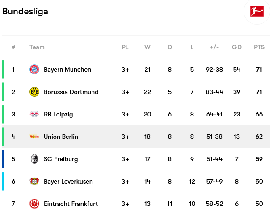Click the RB Leipzig club logo
The height and width of the screenshot is (214, 273).
coord(34,114)
